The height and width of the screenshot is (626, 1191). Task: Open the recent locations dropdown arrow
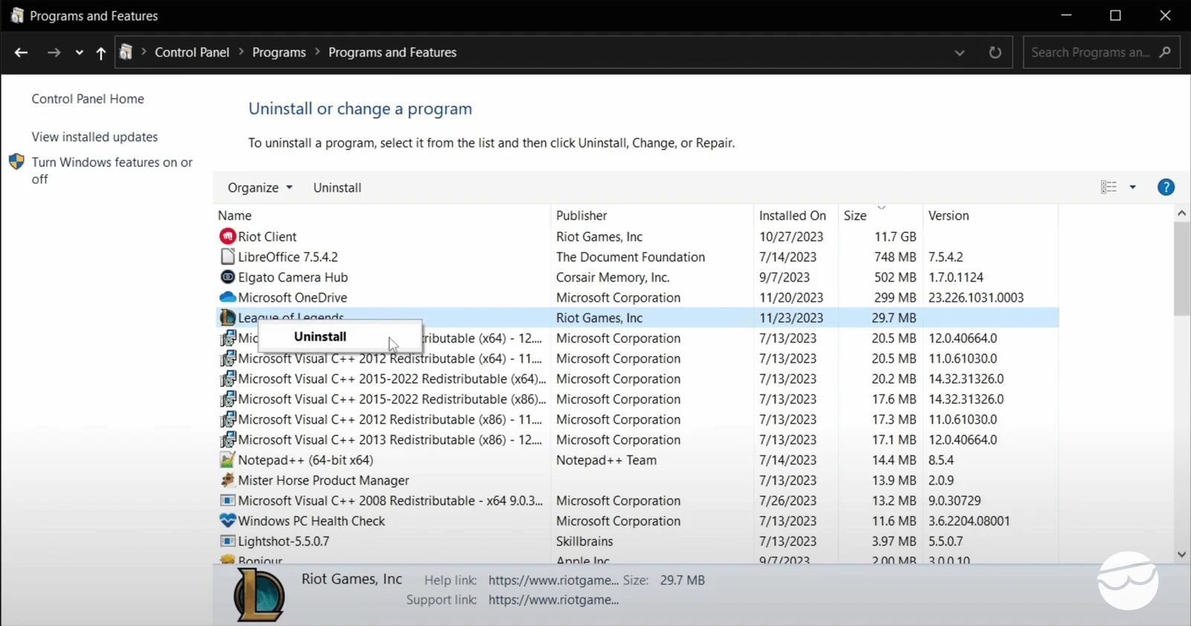pos(79,53)
